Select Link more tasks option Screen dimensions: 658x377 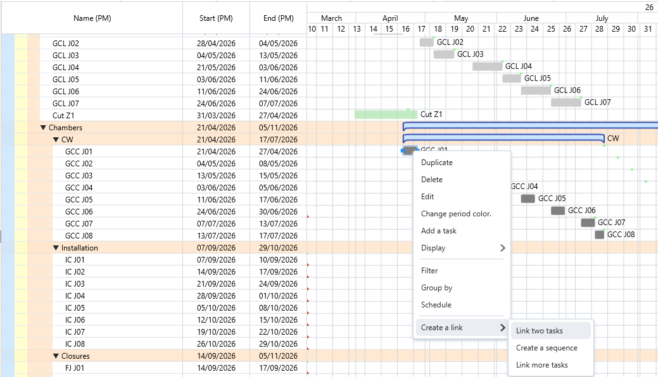[541, 365]
